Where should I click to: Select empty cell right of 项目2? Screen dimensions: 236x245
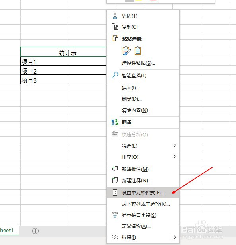87,70
